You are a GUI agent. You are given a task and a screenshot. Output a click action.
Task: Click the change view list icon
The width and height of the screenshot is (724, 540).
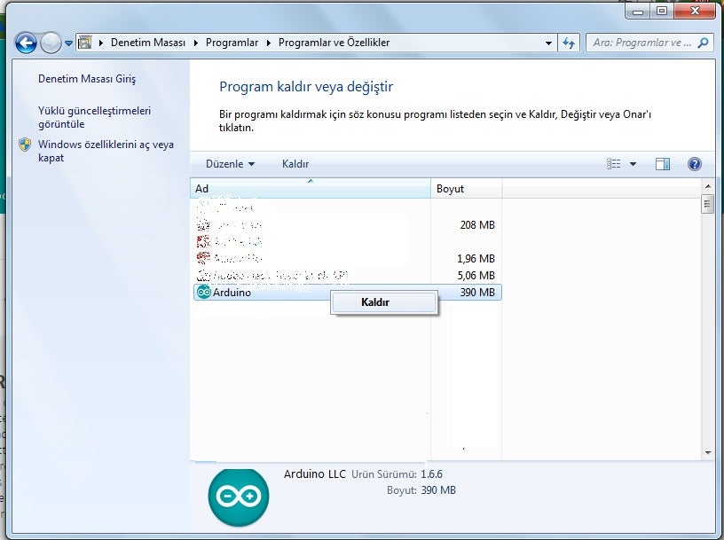[x=613, y=164]
